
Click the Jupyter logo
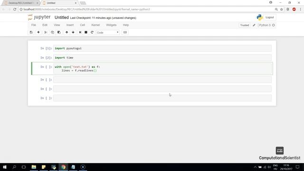tap(39, 17)
